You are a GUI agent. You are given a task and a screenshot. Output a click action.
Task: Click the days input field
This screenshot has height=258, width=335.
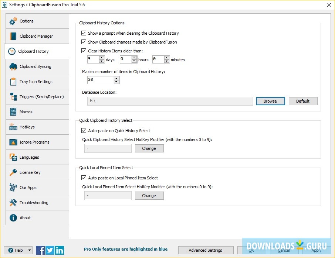tap(94, 59)
